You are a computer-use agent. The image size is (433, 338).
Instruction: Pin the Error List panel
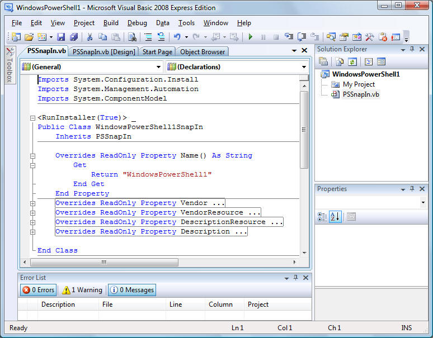(x=295, y=277)
